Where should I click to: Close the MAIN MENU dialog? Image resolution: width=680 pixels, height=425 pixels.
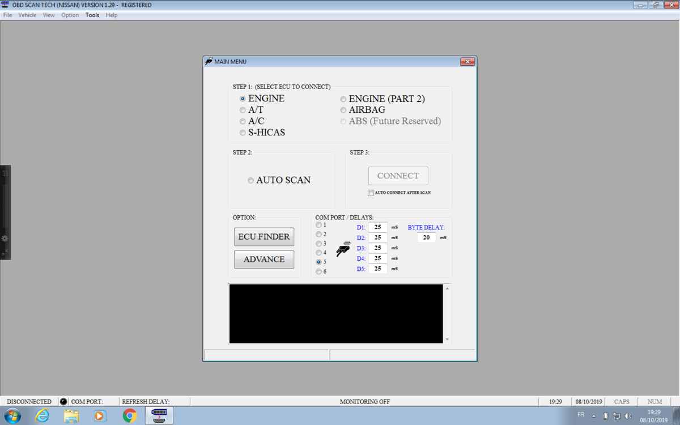(467, 61)
